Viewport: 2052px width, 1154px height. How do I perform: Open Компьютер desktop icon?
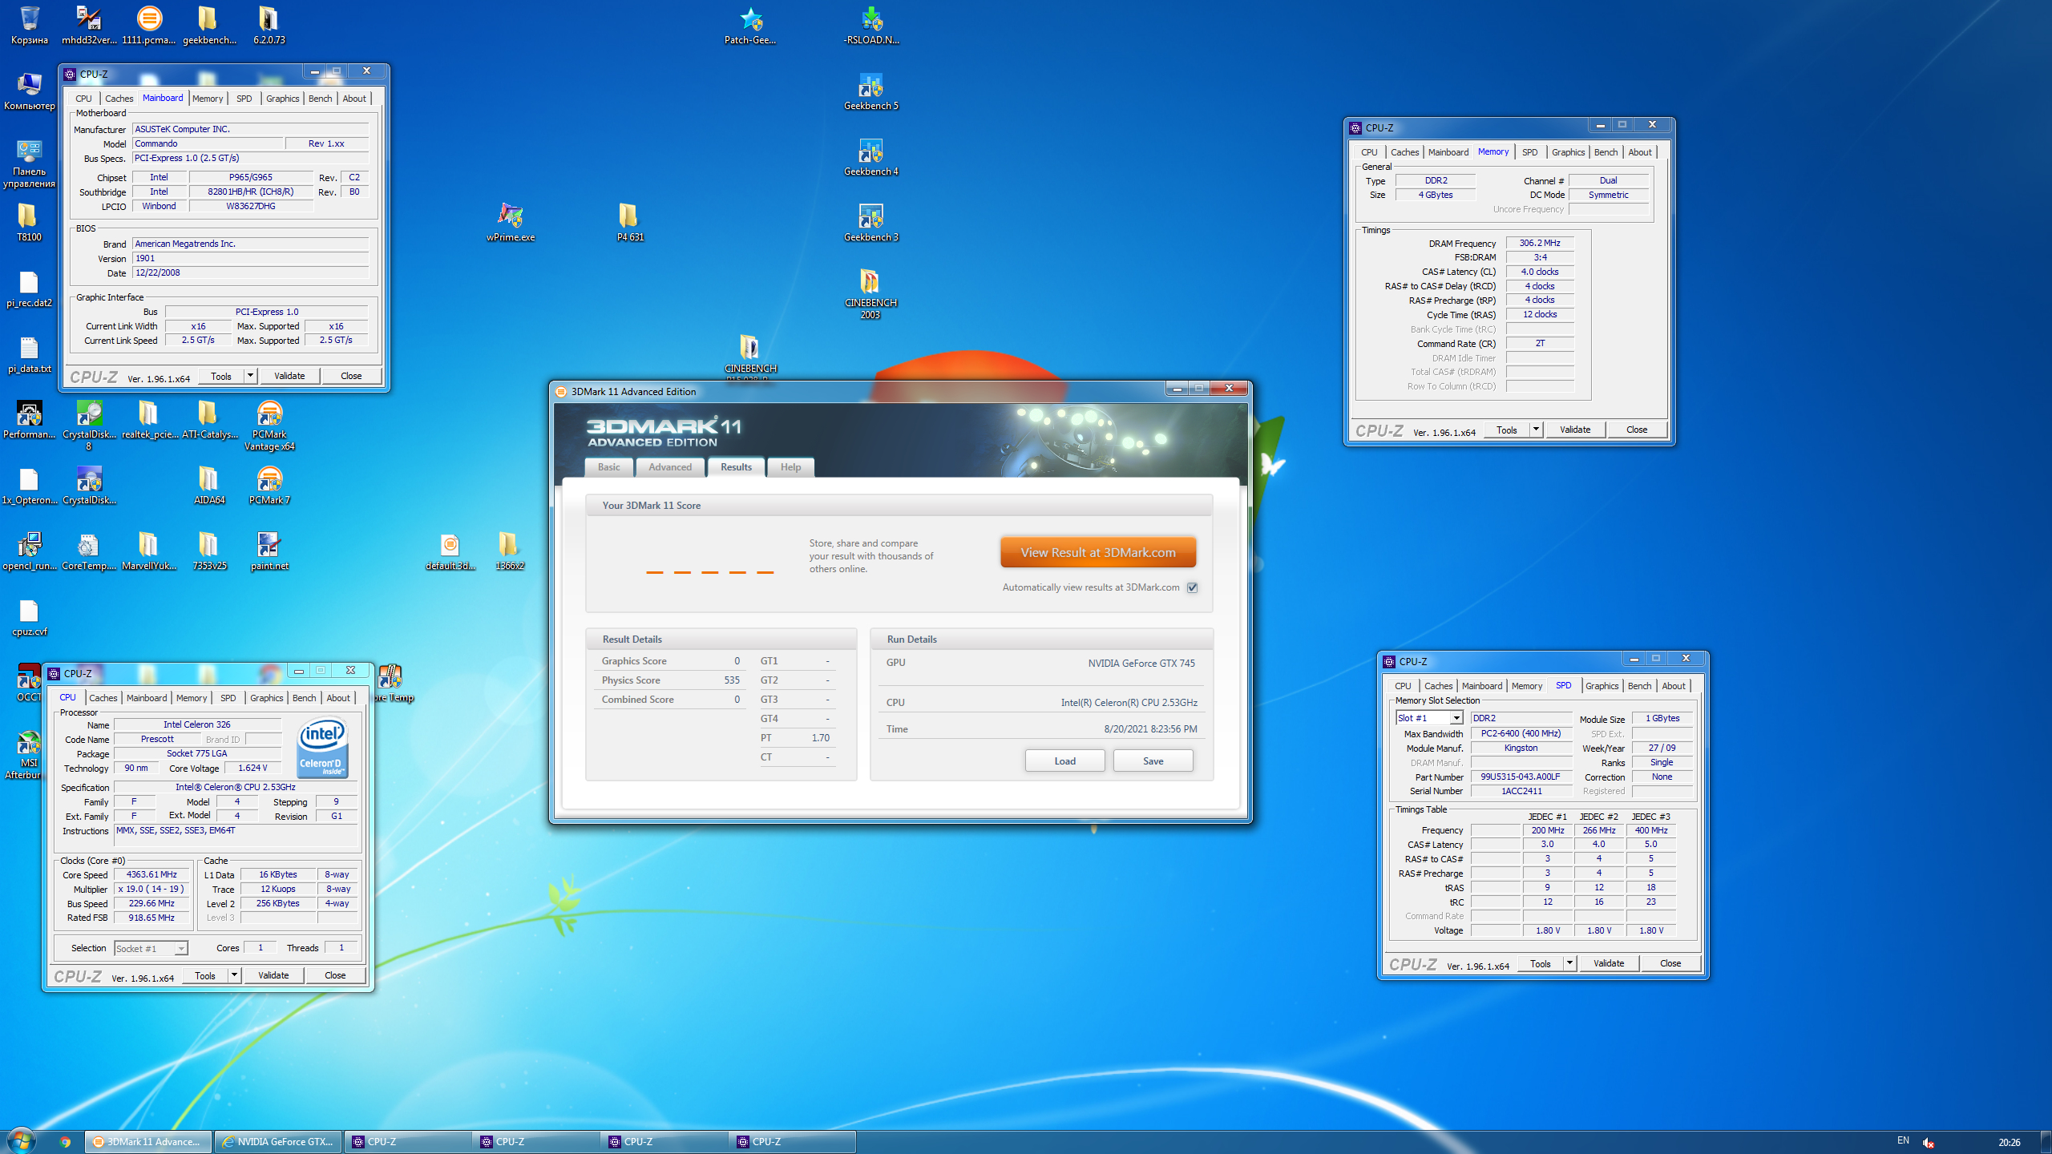point(30,91)
